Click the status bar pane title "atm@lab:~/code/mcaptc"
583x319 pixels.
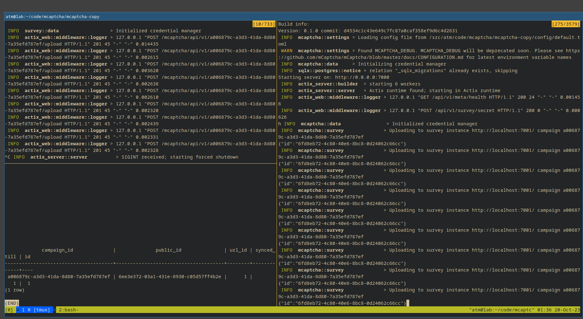tap(502, 310)
